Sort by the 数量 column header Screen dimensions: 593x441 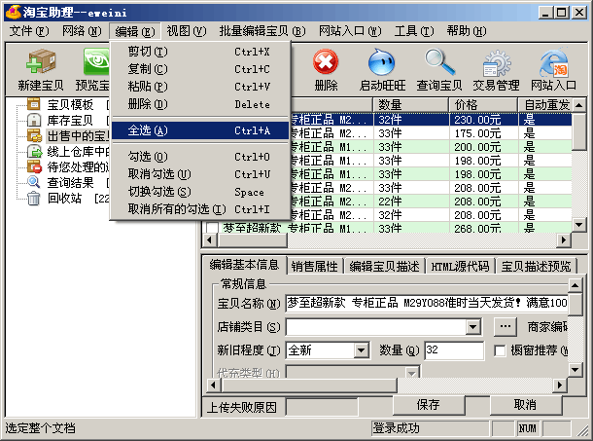click(411, 104)
